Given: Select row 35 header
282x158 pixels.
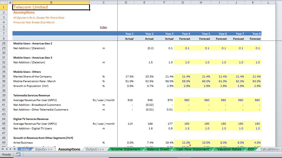Looking at the screenshot, I should (4, 76).
